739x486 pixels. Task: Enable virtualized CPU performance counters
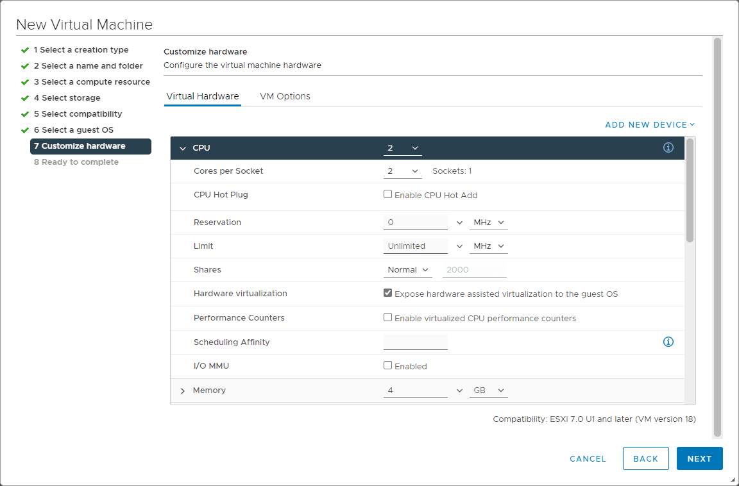tap(387, 317)
